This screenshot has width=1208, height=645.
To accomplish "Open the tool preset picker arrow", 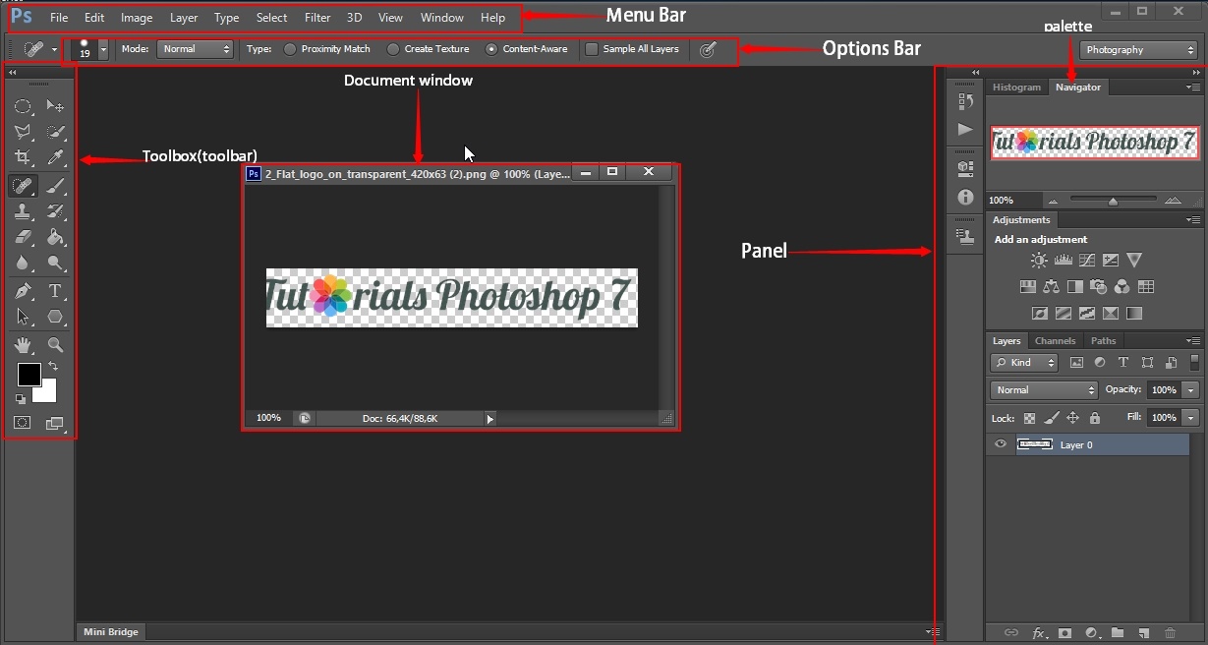I will point(54,49).
